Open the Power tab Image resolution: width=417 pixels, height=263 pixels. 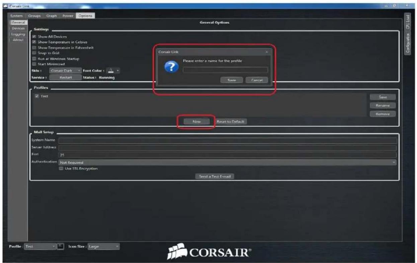[x=68, y=16]
